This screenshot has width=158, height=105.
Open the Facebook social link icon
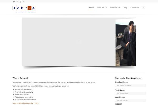point(17,2)
